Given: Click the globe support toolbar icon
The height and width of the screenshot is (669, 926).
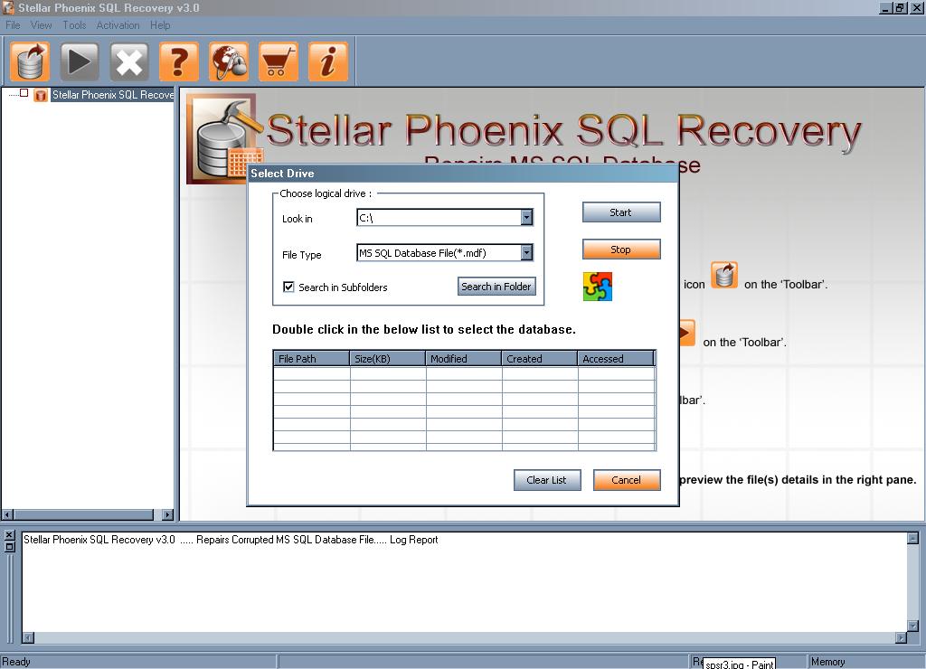Looking at the screenshot, I should 229,62.
